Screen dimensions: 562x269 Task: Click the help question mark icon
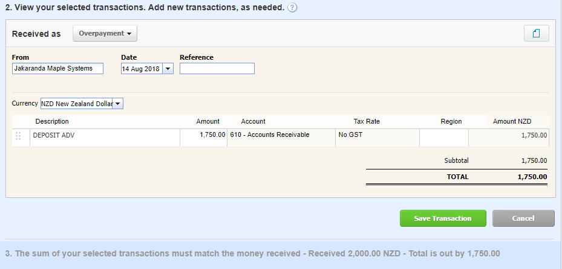tap(292, 7)
